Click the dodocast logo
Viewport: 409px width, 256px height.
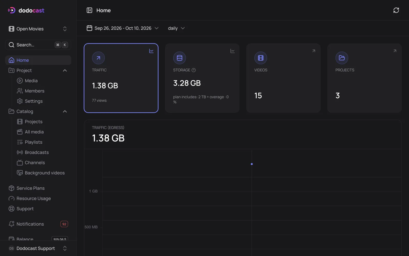point(26,10)
